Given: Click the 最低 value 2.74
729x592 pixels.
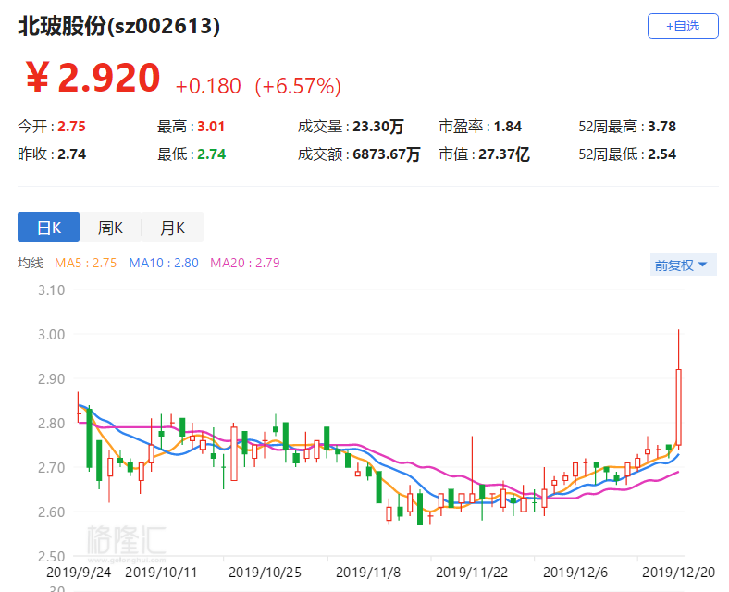Looking at the screenshot, I should coord(211,154).
